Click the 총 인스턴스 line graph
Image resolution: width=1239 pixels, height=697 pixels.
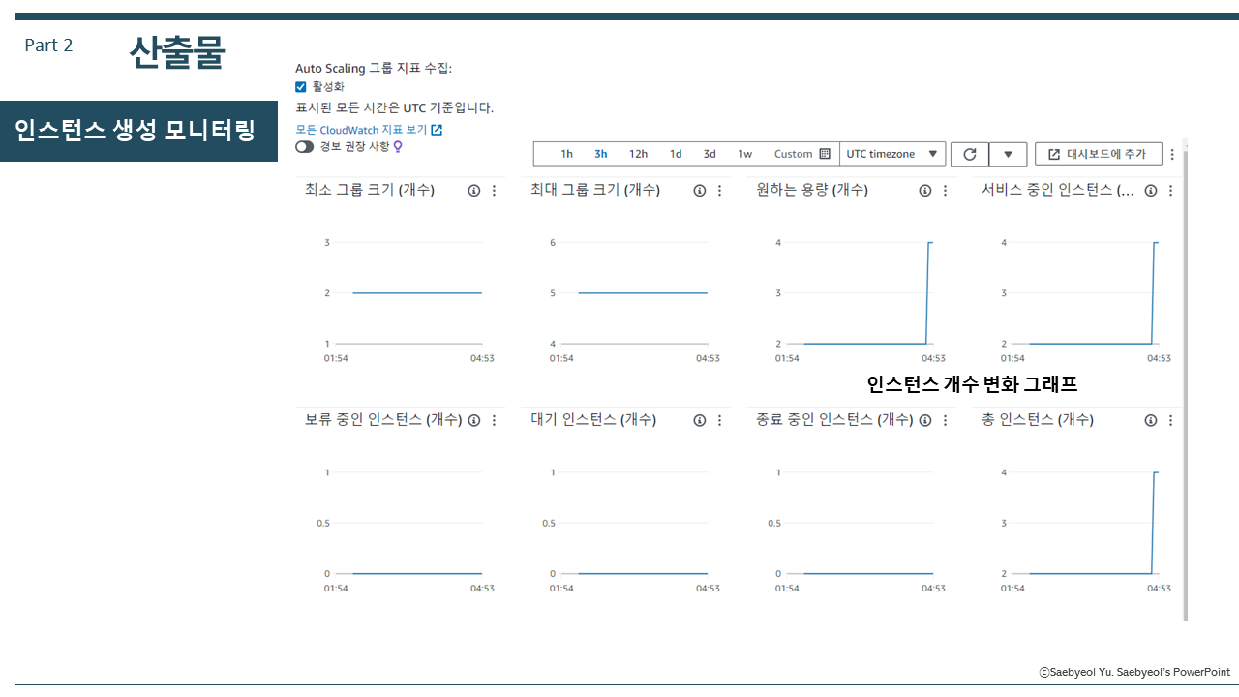point(1094,523)
